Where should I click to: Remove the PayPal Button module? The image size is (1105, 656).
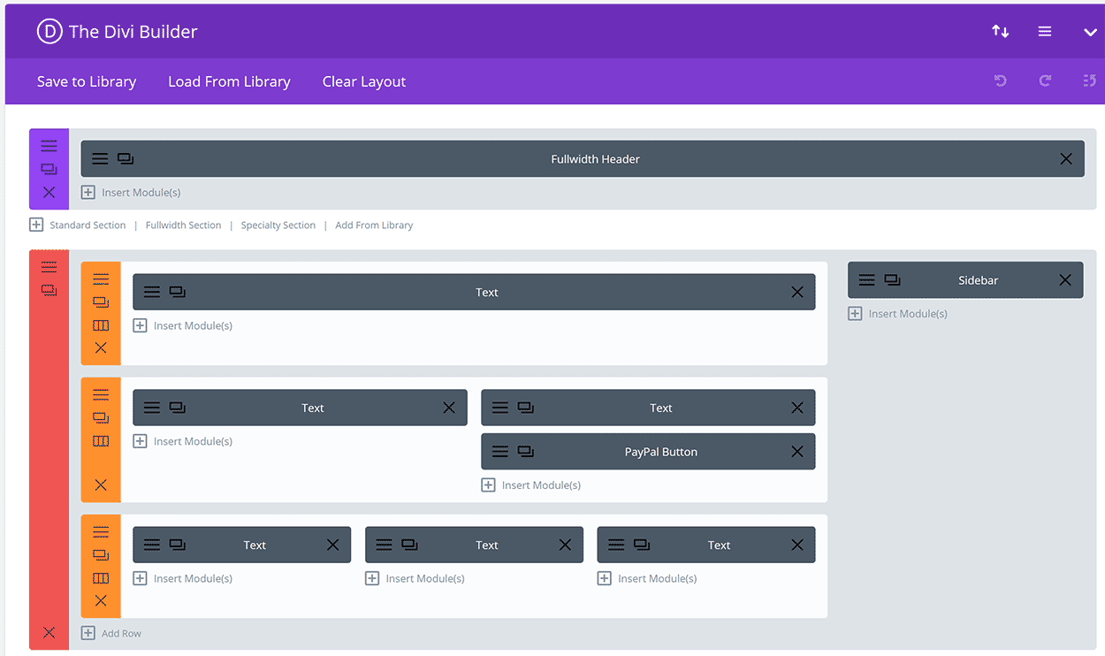click(797, 452)
